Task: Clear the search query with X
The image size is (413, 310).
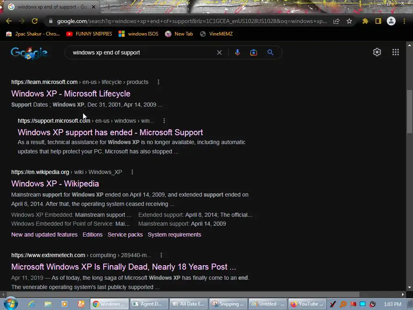Action: pos(219,52)
